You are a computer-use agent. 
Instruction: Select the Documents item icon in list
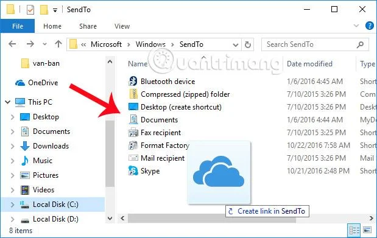[133, 119]
